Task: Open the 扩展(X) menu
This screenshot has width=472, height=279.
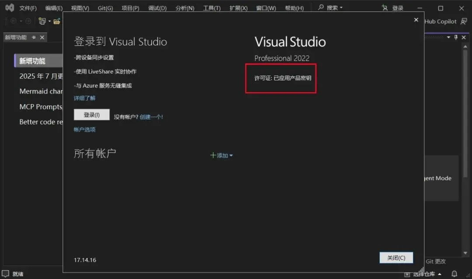Action: click(x=239, y=8)
